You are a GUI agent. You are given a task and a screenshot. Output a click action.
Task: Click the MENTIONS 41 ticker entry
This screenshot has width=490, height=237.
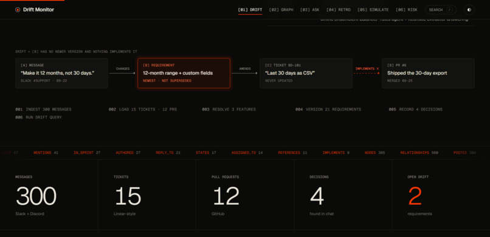(x=46, y=153)
